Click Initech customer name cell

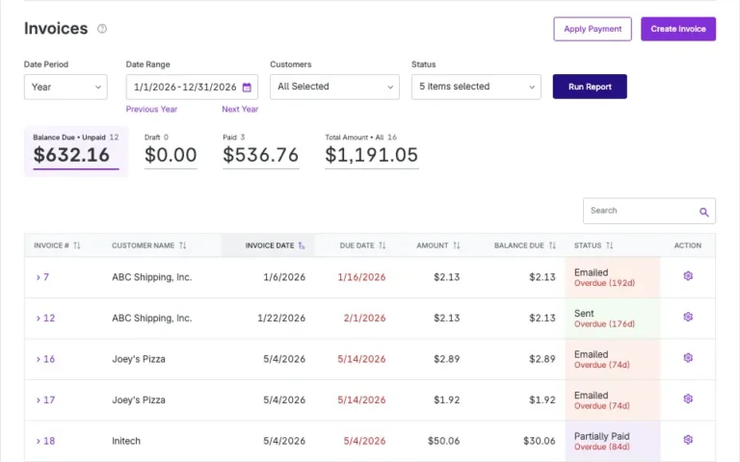click(126, 441)
